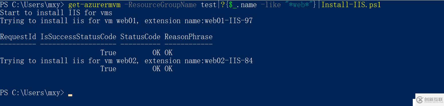Click the $_ variable in the command
The width and height of the screenshot is (444, 106).
click(232, 5)
